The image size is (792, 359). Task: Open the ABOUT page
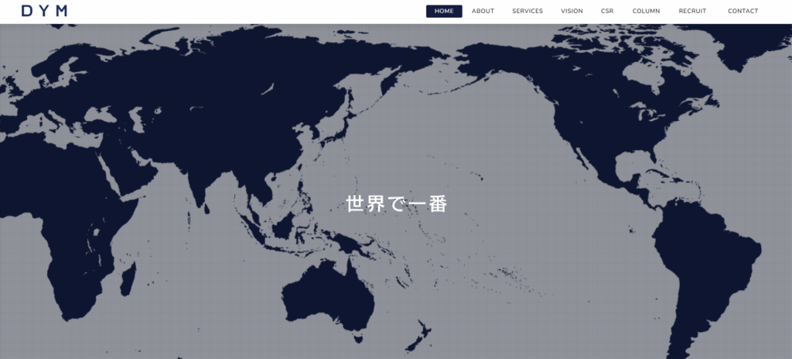point(483,11)
